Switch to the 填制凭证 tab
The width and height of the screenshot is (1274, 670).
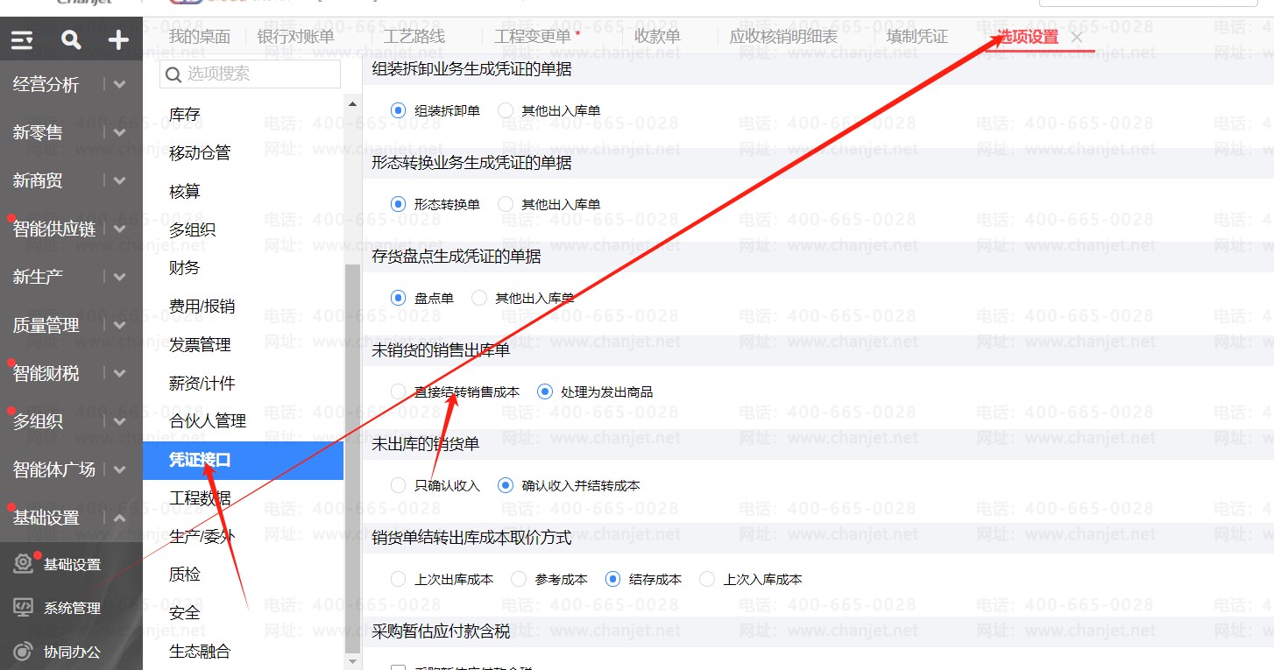[917, 37]
